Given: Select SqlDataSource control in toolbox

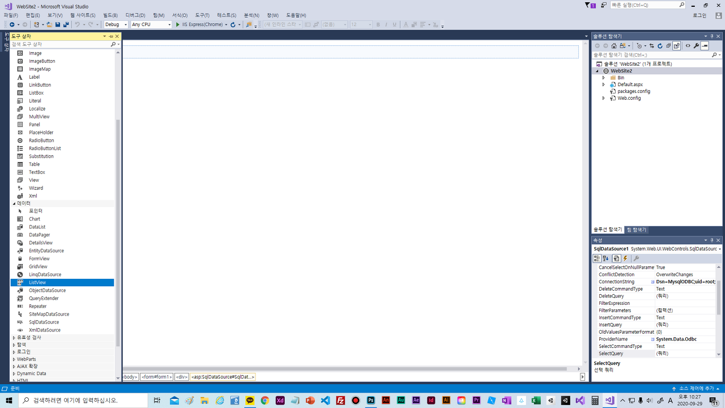Looking at the screenshot, I should click(62, 322).
